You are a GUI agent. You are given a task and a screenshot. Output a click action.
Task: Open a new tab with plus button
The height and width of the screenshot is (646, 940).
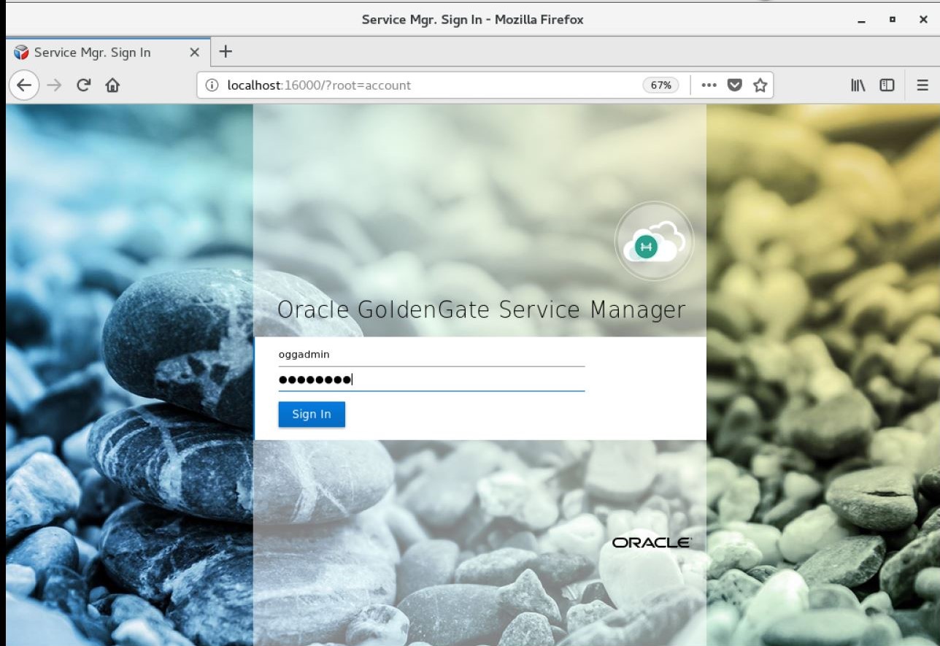[x=226, y=52]
